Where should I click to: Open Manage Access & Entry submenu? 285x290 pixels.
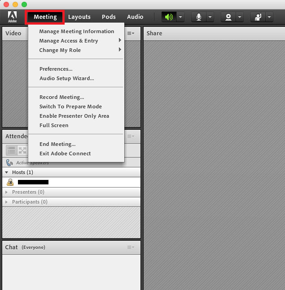coord(76,41)
